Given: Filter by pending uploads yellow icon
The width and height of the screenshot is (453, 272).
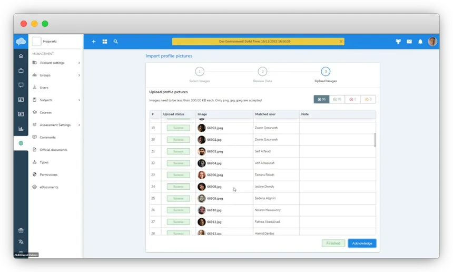Looking at the screenshot, I should click(x=368, y=100).
